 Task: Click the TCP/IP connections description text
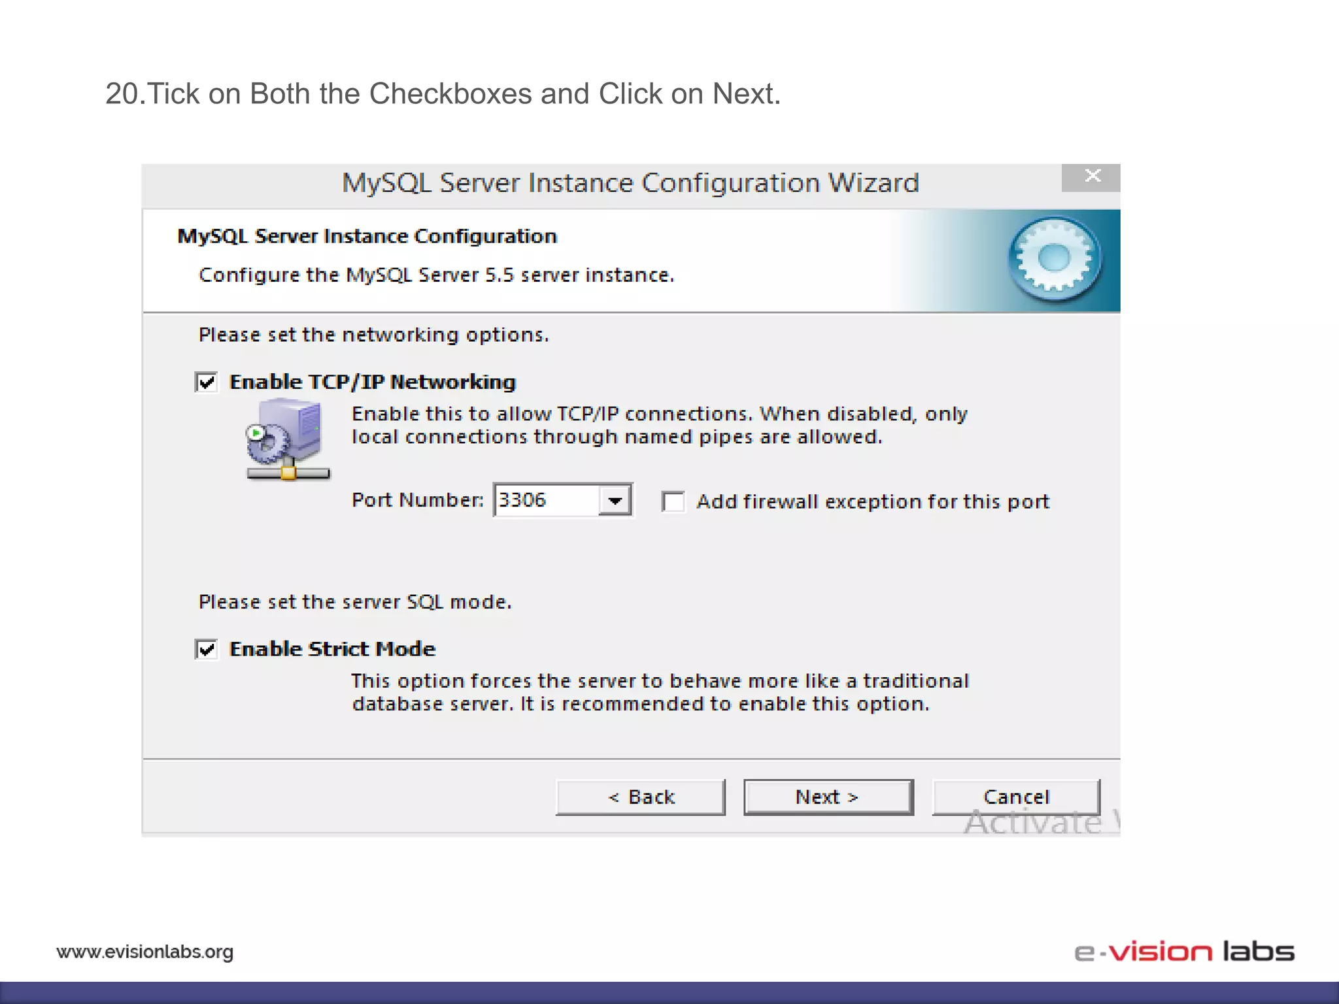660,426
